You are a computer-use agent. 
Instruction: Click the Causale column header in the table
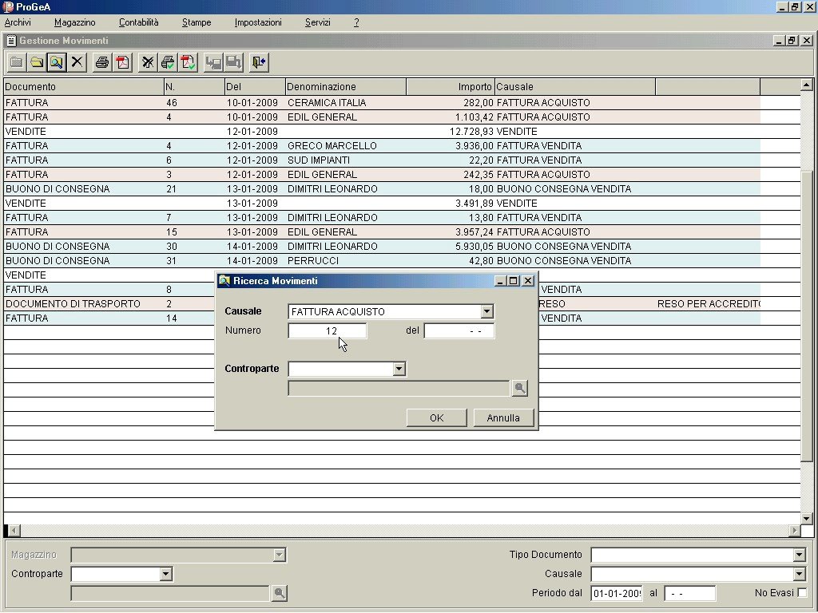575,86
